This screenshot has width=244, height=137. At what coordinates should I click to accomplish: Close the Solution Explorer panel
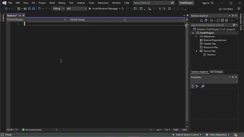236,16
